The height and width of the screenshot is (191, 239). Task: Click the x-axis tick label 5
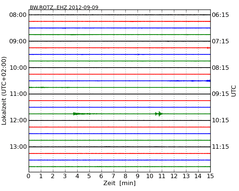pos(89,176)
